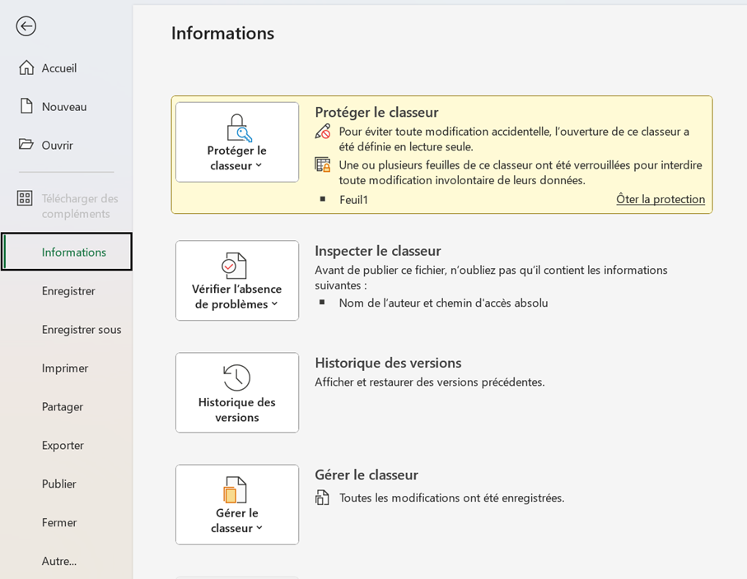Click the Ouvrir folder icon
Screen dimensions: 747x579
pos(26,144)
